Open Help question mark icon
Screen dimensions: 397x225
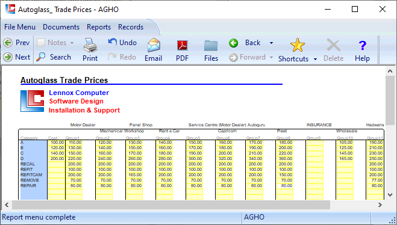click(362, 46)
